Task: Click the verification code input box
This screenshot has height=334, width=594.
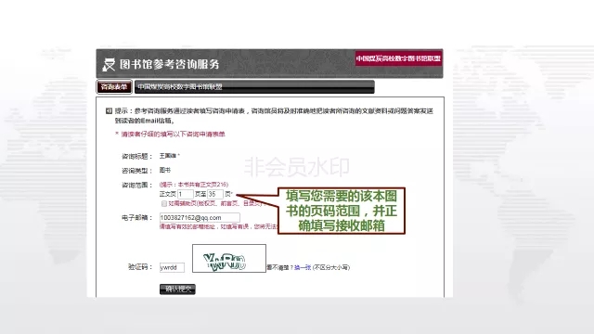Action: [x=172, y=267]
